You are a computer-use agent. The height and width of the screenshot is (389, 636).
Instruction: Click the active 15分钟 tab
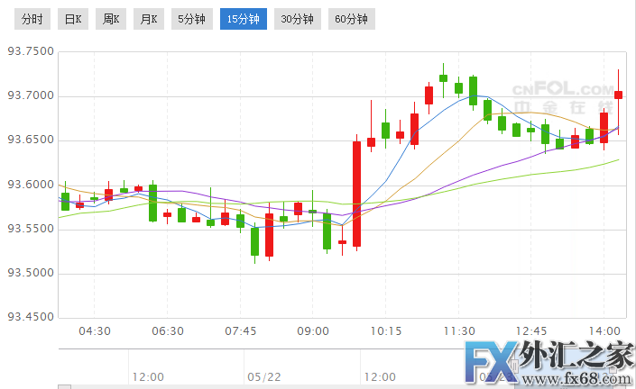tap(243, 19)
